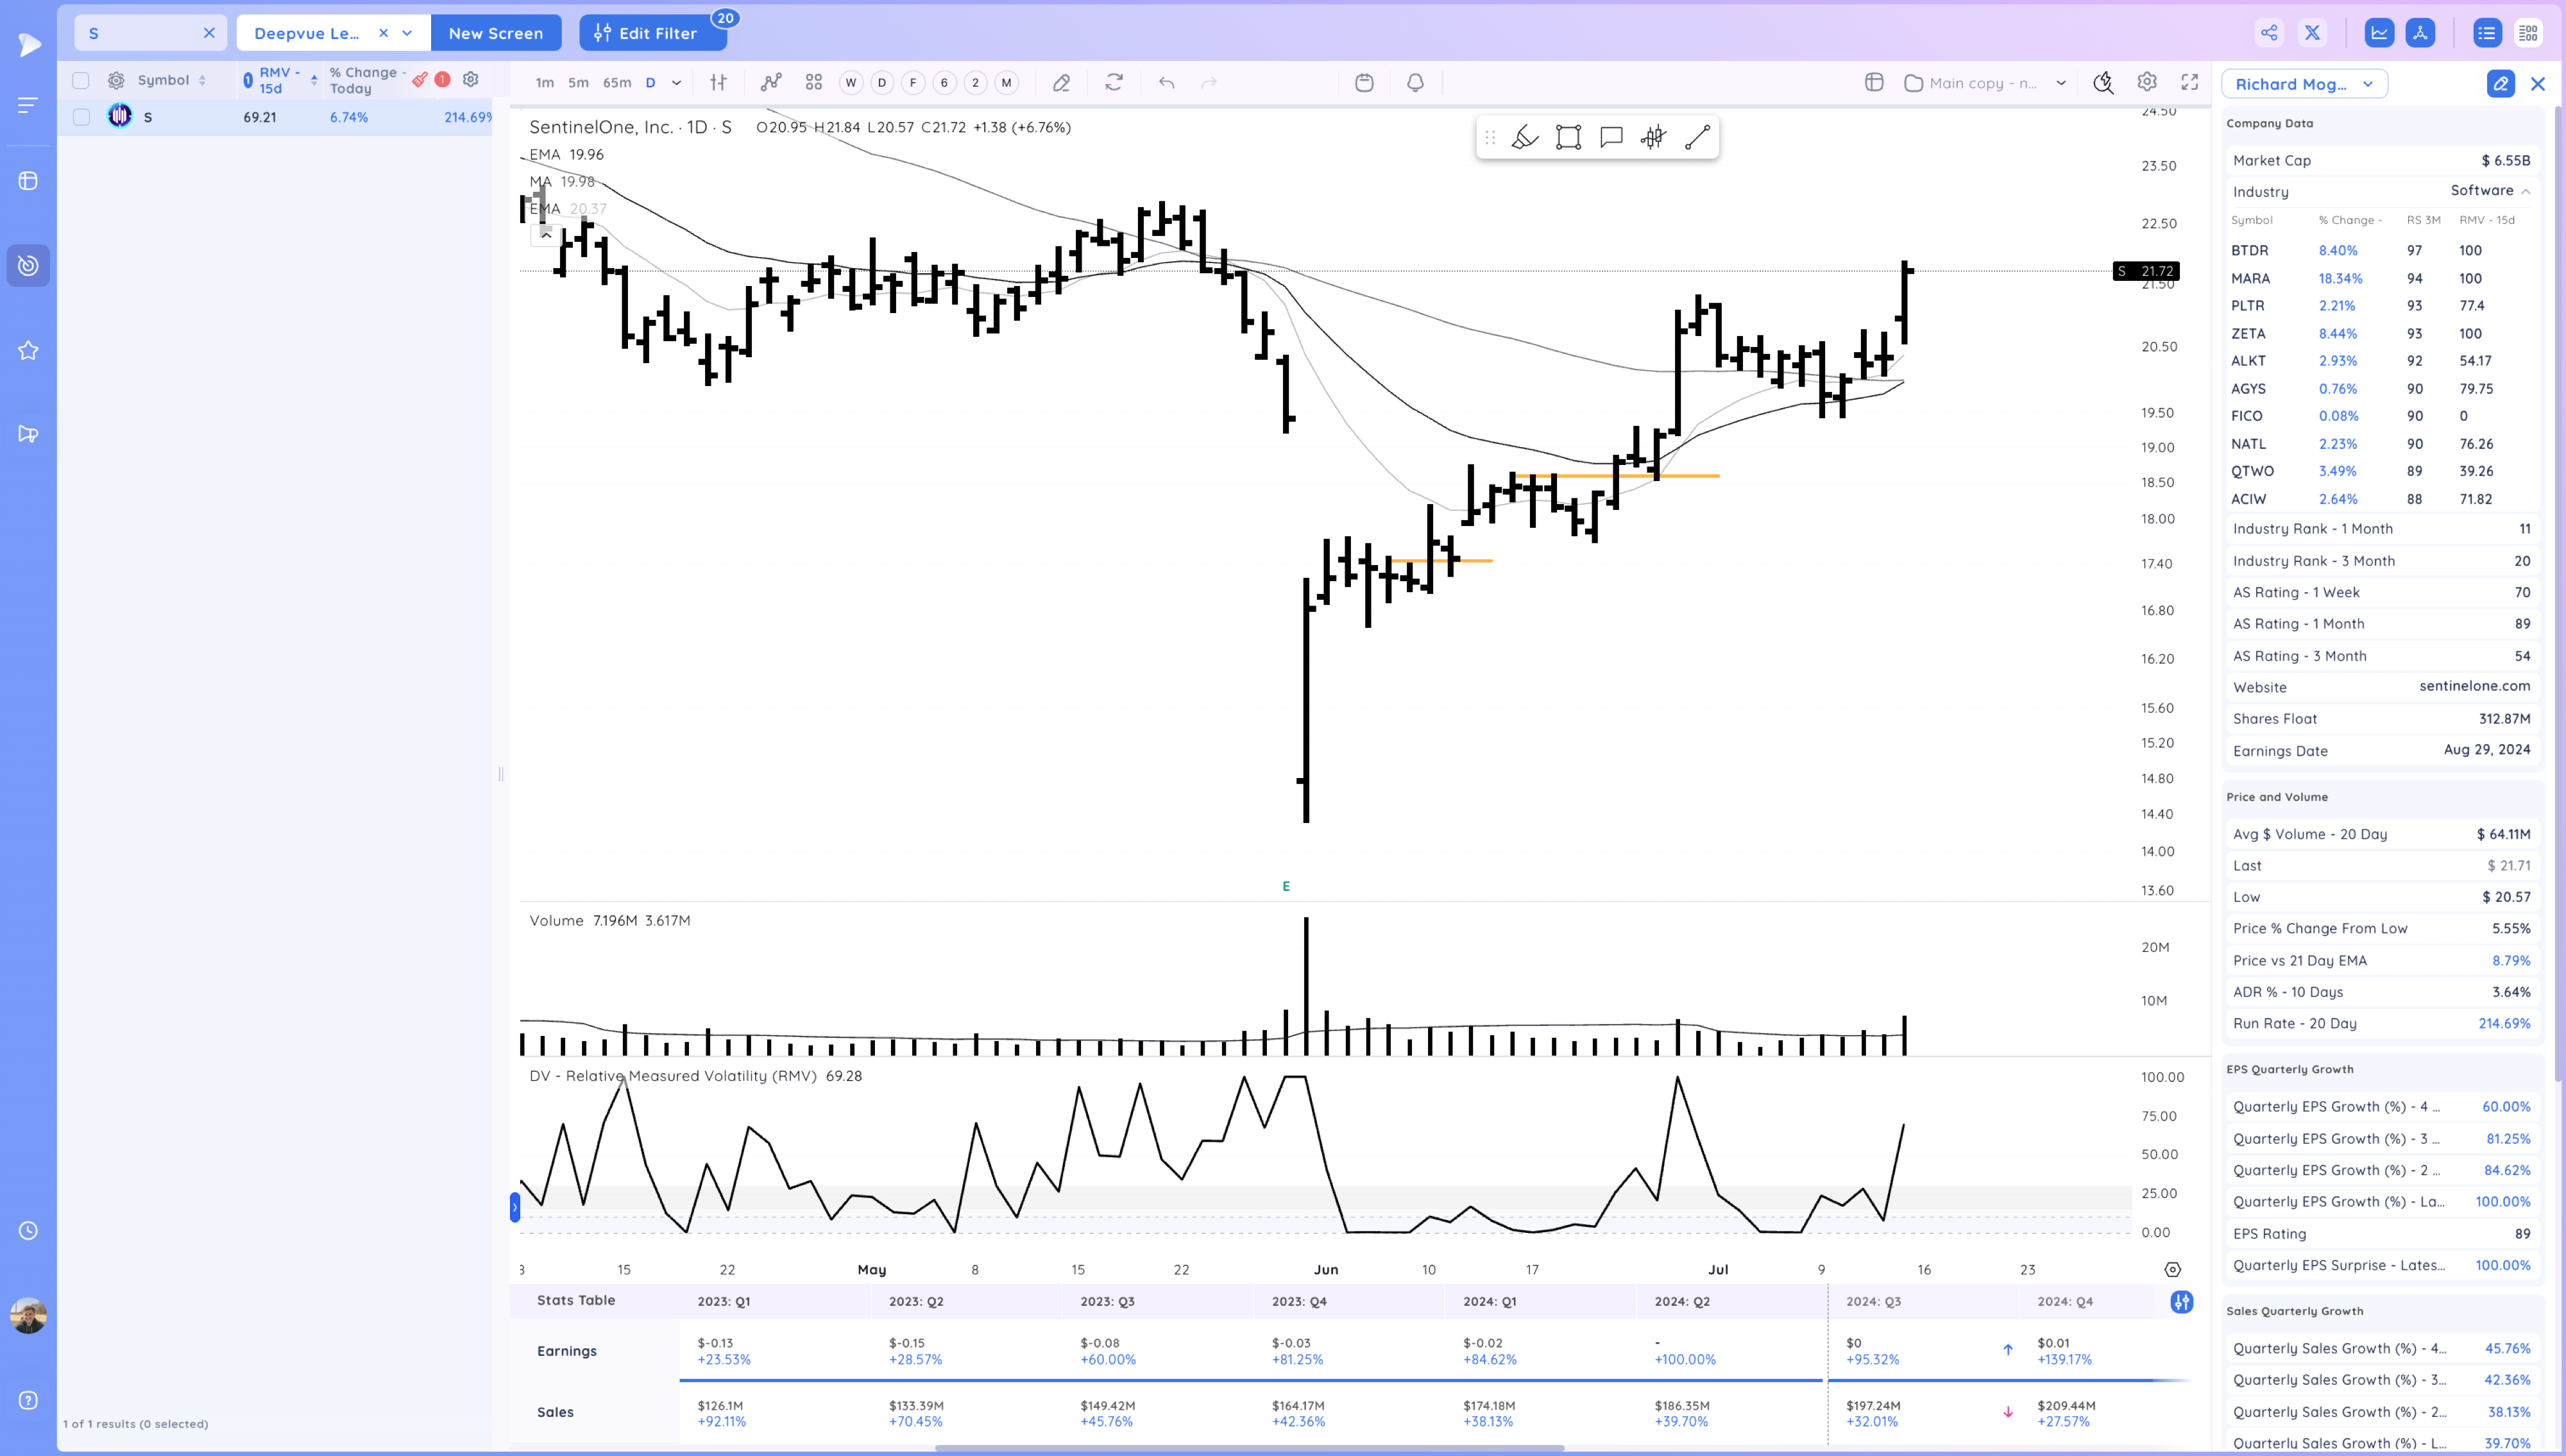Screen dimensions: 2566x1456
Task: Toggle chart fullscreen mode
Action: pyautogui.click(x=2190, y=83)
